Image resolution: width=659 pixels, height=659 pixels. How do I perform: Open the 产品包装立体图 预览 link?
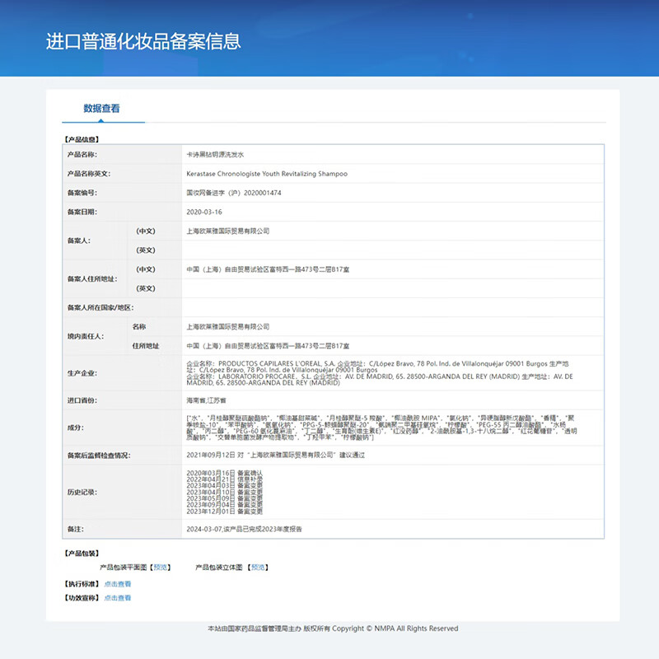[x=258, y=567]
